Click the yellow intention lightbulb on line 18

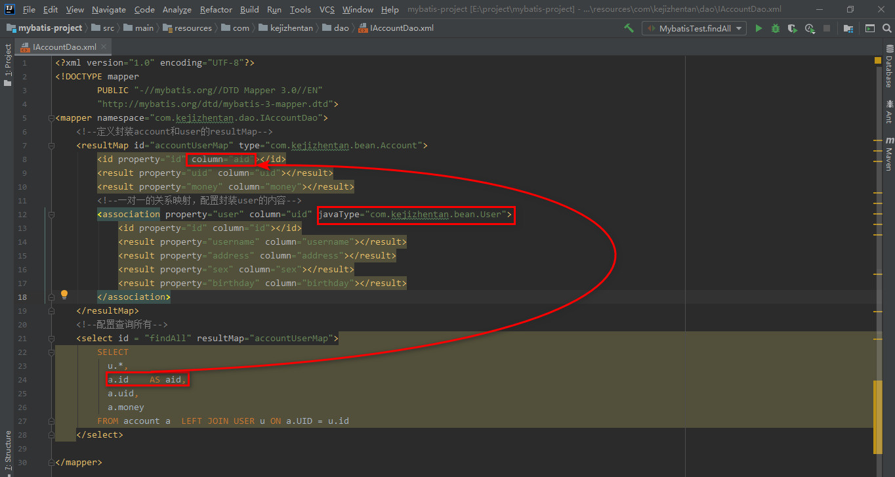(x=64, y=295)
